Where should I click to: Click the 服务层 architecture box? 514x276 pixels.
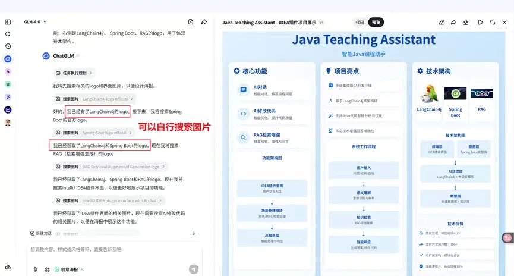tap(474, 149)
